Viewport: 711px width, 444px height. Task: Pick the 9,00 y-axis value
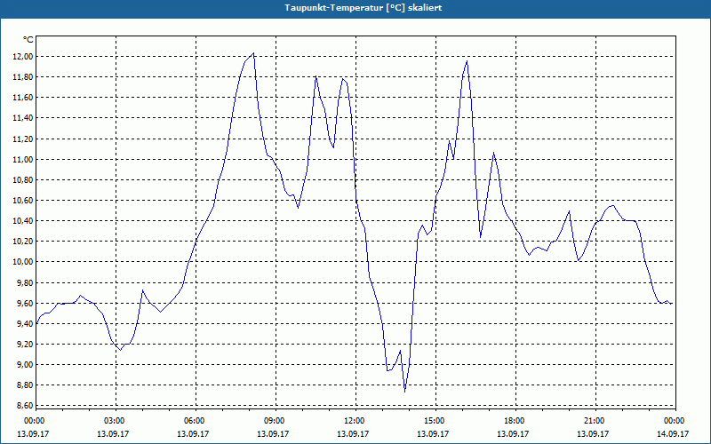(25, 365)
